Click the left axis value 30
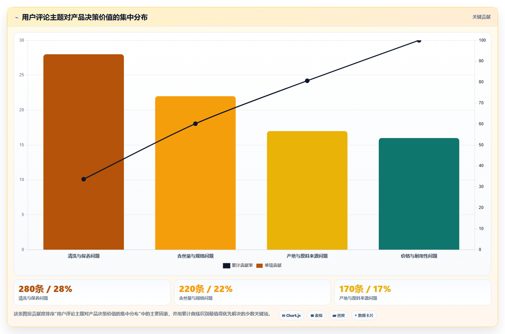The width and height of the screenshot is (505, 334). click(22, 40)
